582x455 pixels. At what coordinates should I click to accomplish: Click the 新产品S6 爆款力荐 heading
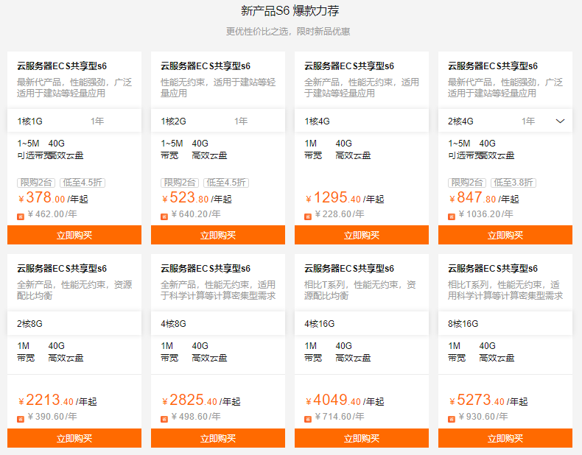[x=290, y=11]
